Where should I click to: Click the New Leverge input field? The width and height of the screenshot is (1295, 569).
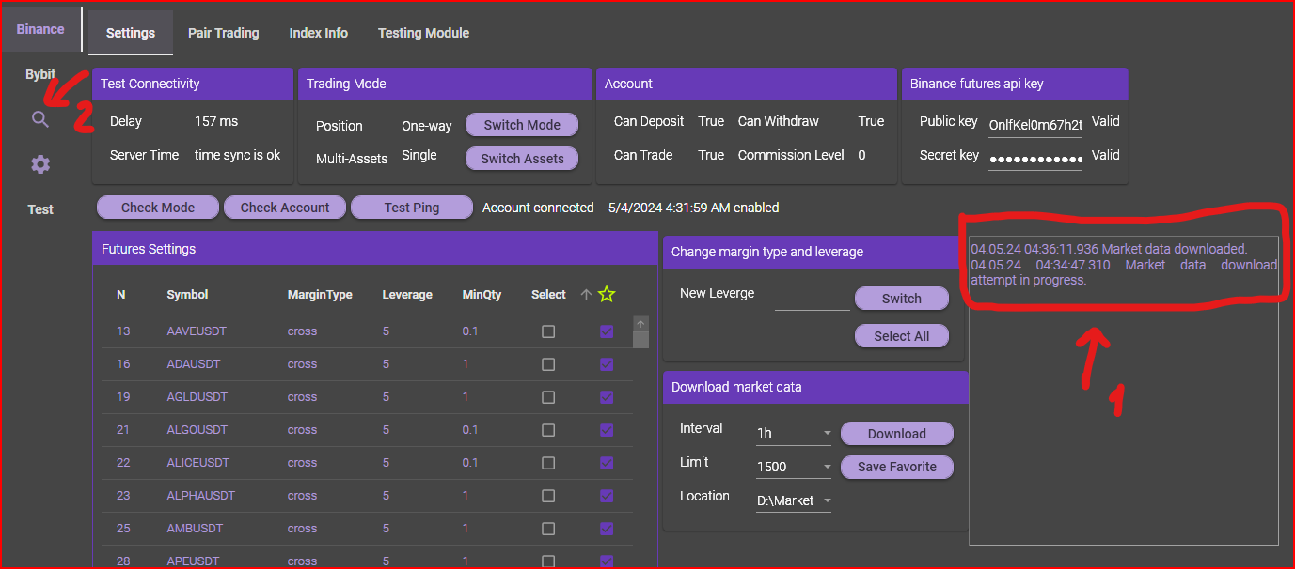click(812, 298)
